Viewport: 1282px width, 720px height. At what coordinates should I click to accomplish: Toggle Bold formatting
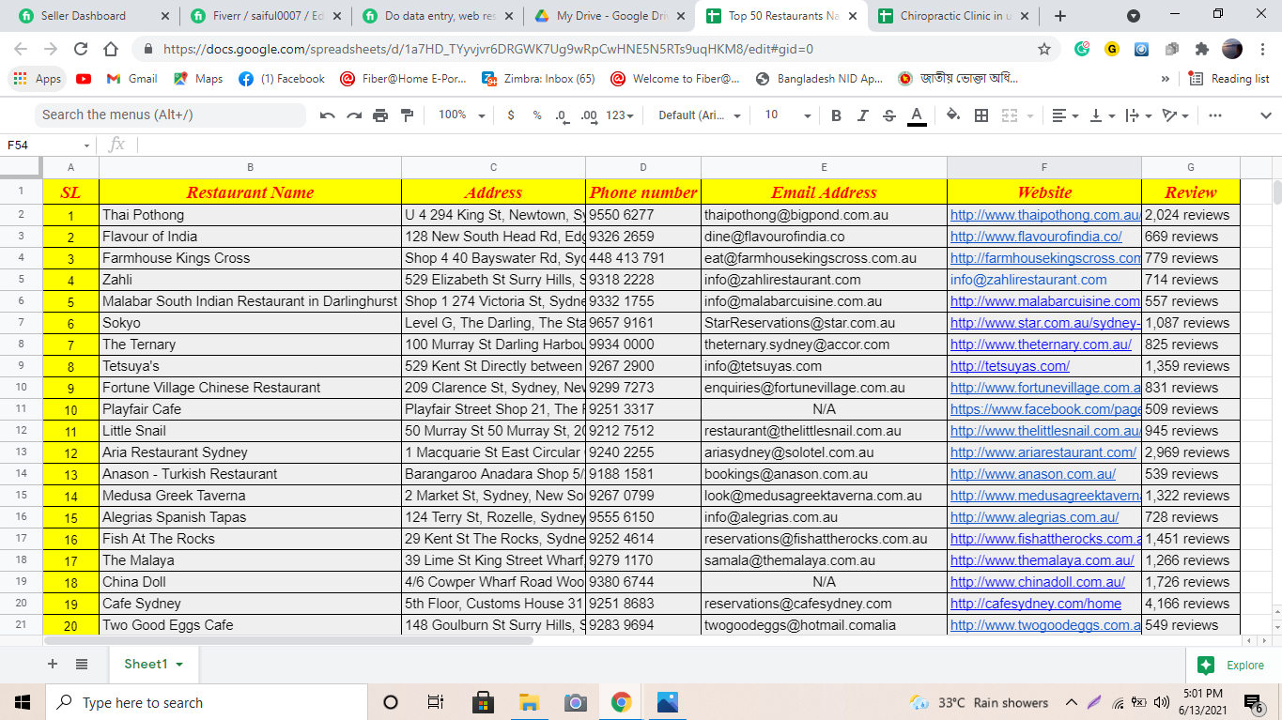(x=836, y=115)
